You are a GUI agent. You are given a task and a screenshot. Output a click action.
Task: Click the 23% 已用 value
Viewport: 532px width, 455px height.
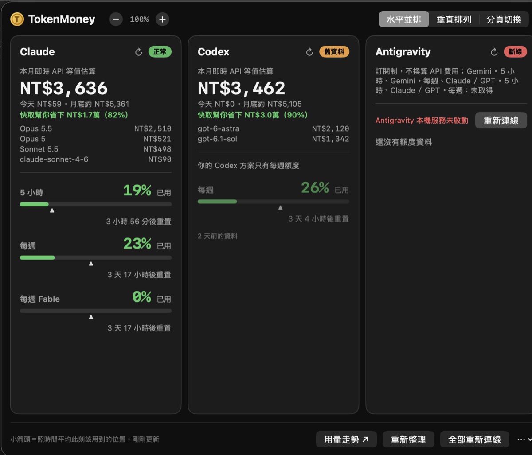point(147,244)
